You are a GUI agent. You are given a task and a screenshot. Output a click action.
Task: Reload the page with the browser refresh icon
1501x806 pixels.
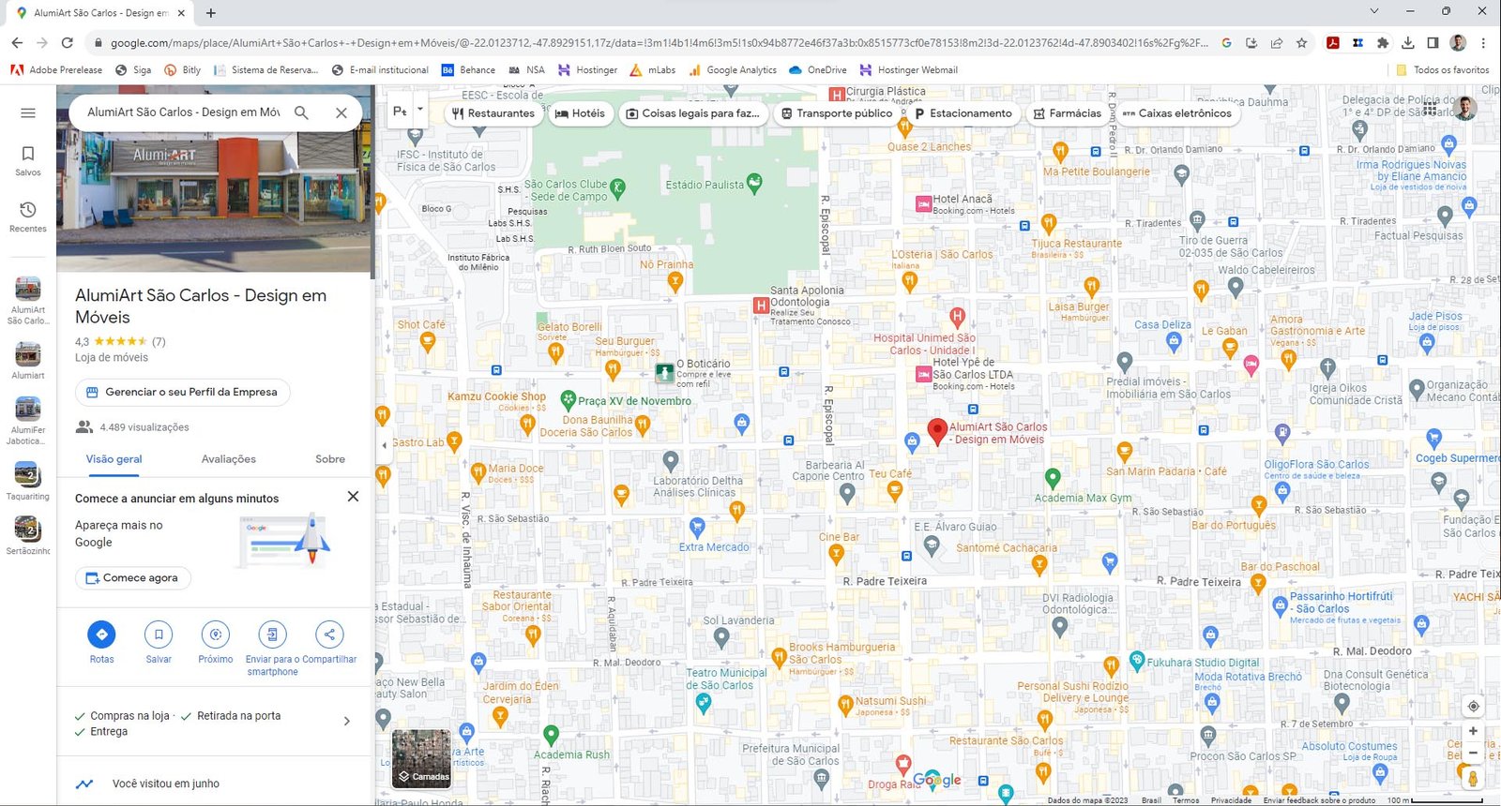point(67,42)
